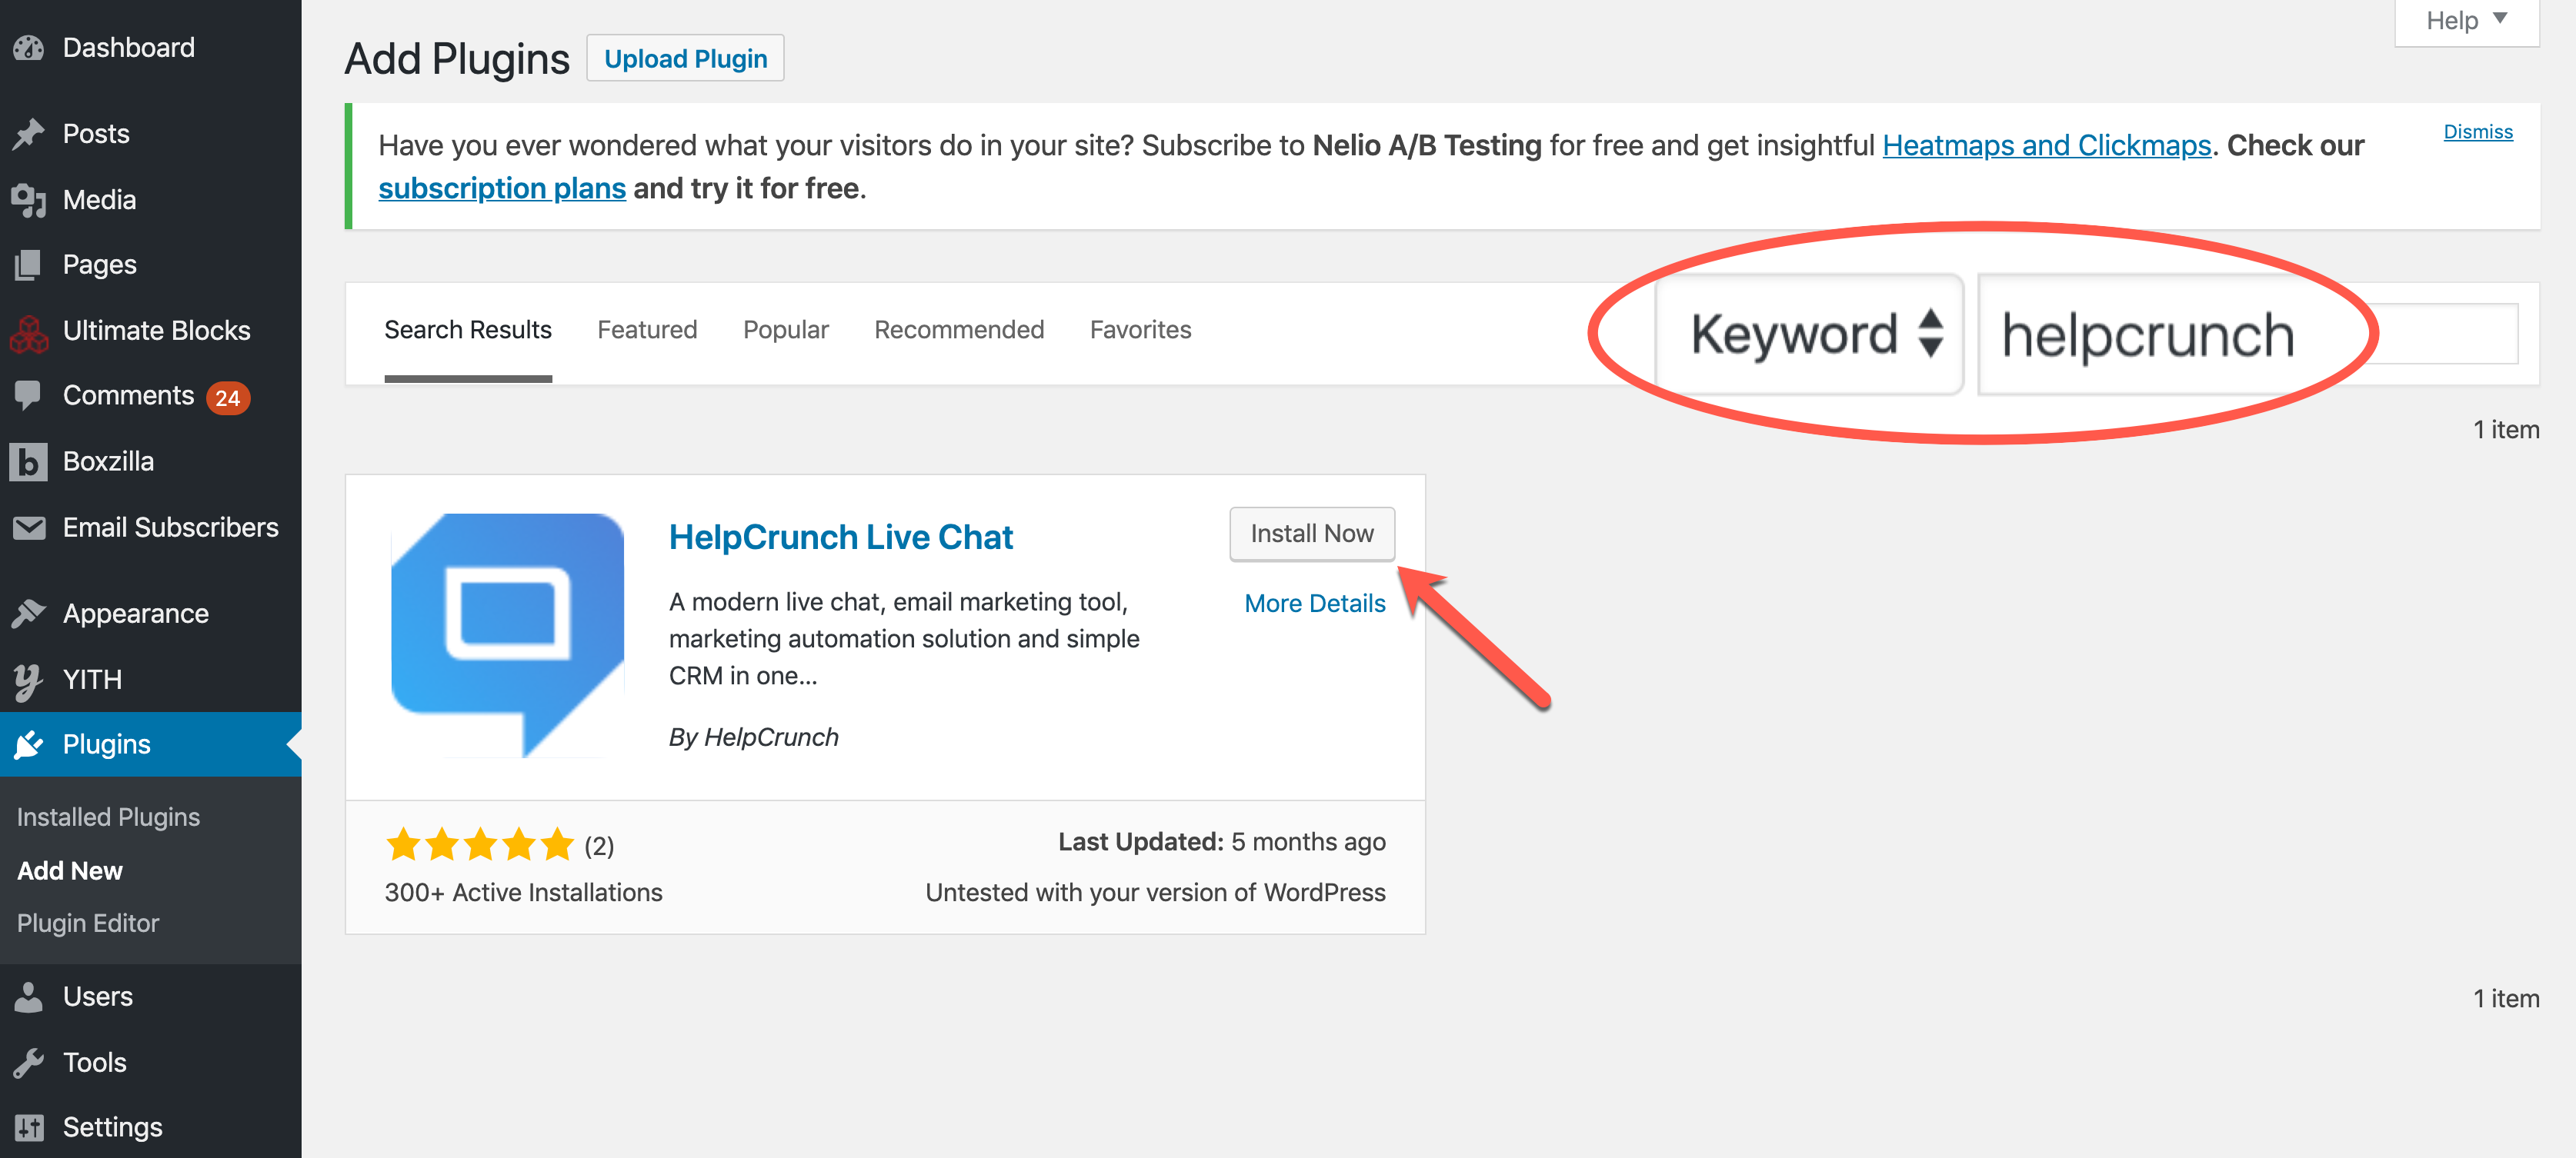Click the 24 comments badge
The image size is (2576, 1158).
(x=228, y=398)
